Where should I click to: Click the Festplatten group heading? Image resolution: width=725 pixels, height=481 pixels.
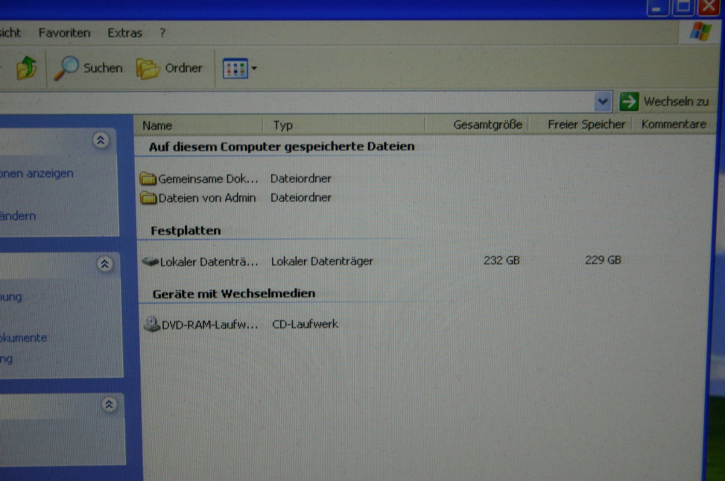click(x=186, y=231)
